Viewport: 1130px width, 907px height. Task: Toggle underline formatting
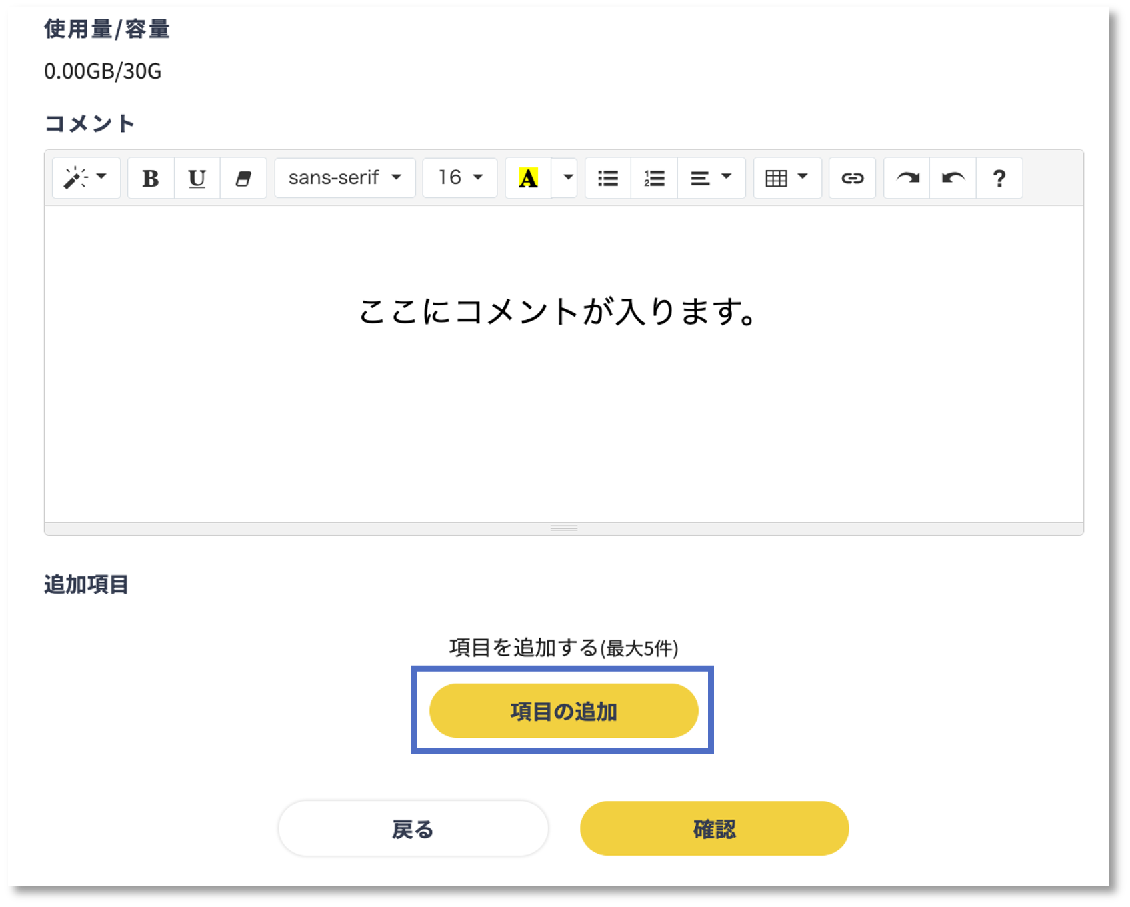(197, 178)
